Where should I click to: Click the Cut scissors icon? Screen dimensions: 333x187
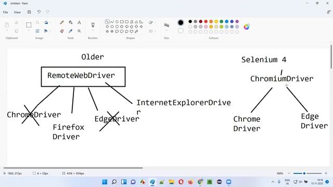pos(16,22)
